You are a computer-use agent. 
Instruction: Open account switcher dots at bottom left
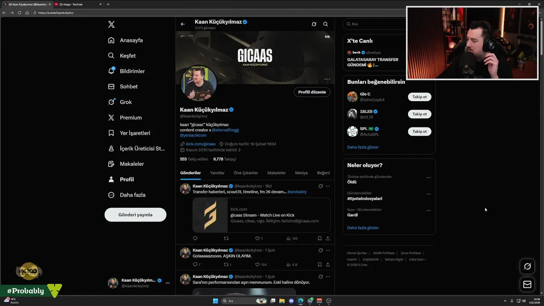[167, 283]
